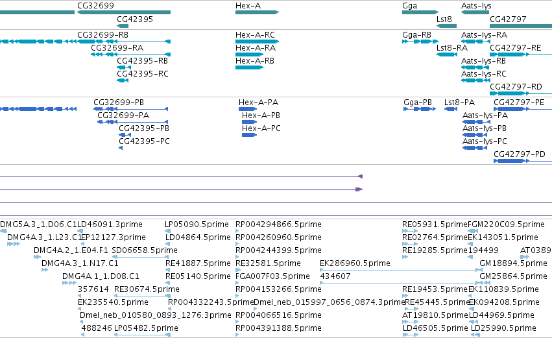Viewport: 552px width, 338px height.
Task: Open EST LD46091.3prime
Action: (x=110, y=224)
